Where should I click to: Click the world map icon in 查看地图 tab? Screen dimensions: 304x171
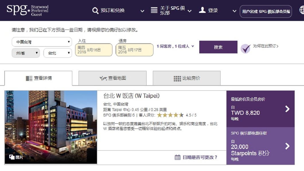point(103,78)
